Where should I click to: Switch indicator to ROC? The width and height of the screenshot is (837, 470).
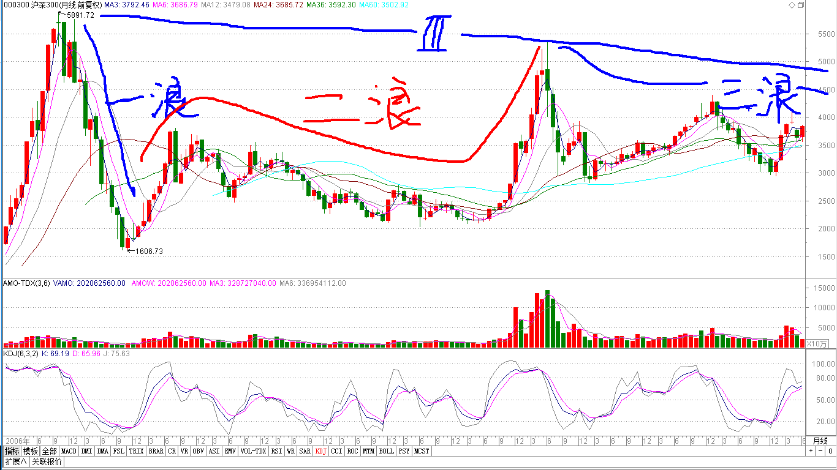pyautogui.click(x=352, y=451)
